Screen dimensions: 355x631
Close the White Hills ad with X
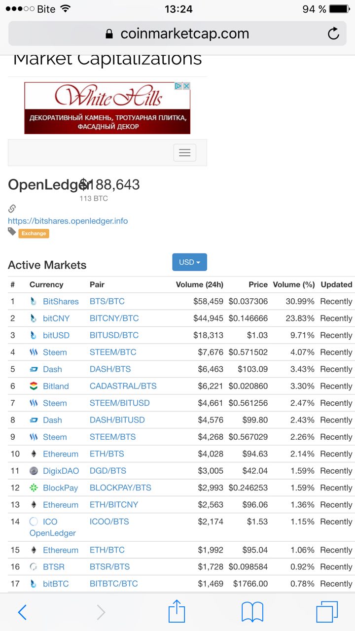click(x=186, y=86)
